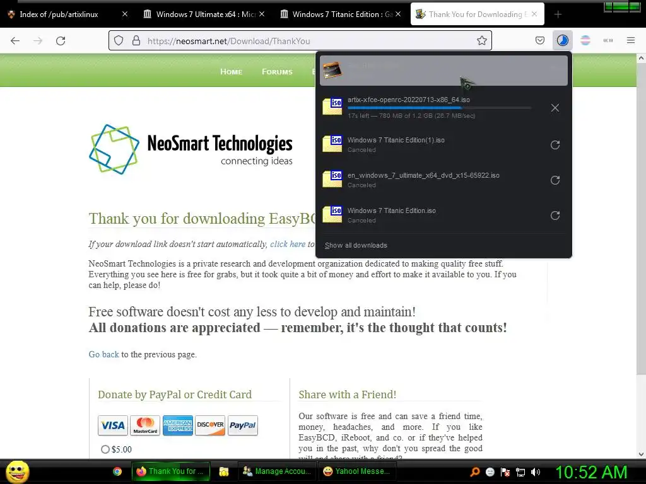Image resolution: width=646 pixels, height=484 pixels.
Task: Click the NeoSmart Technologies logo
Action: (x=191, y=149)
